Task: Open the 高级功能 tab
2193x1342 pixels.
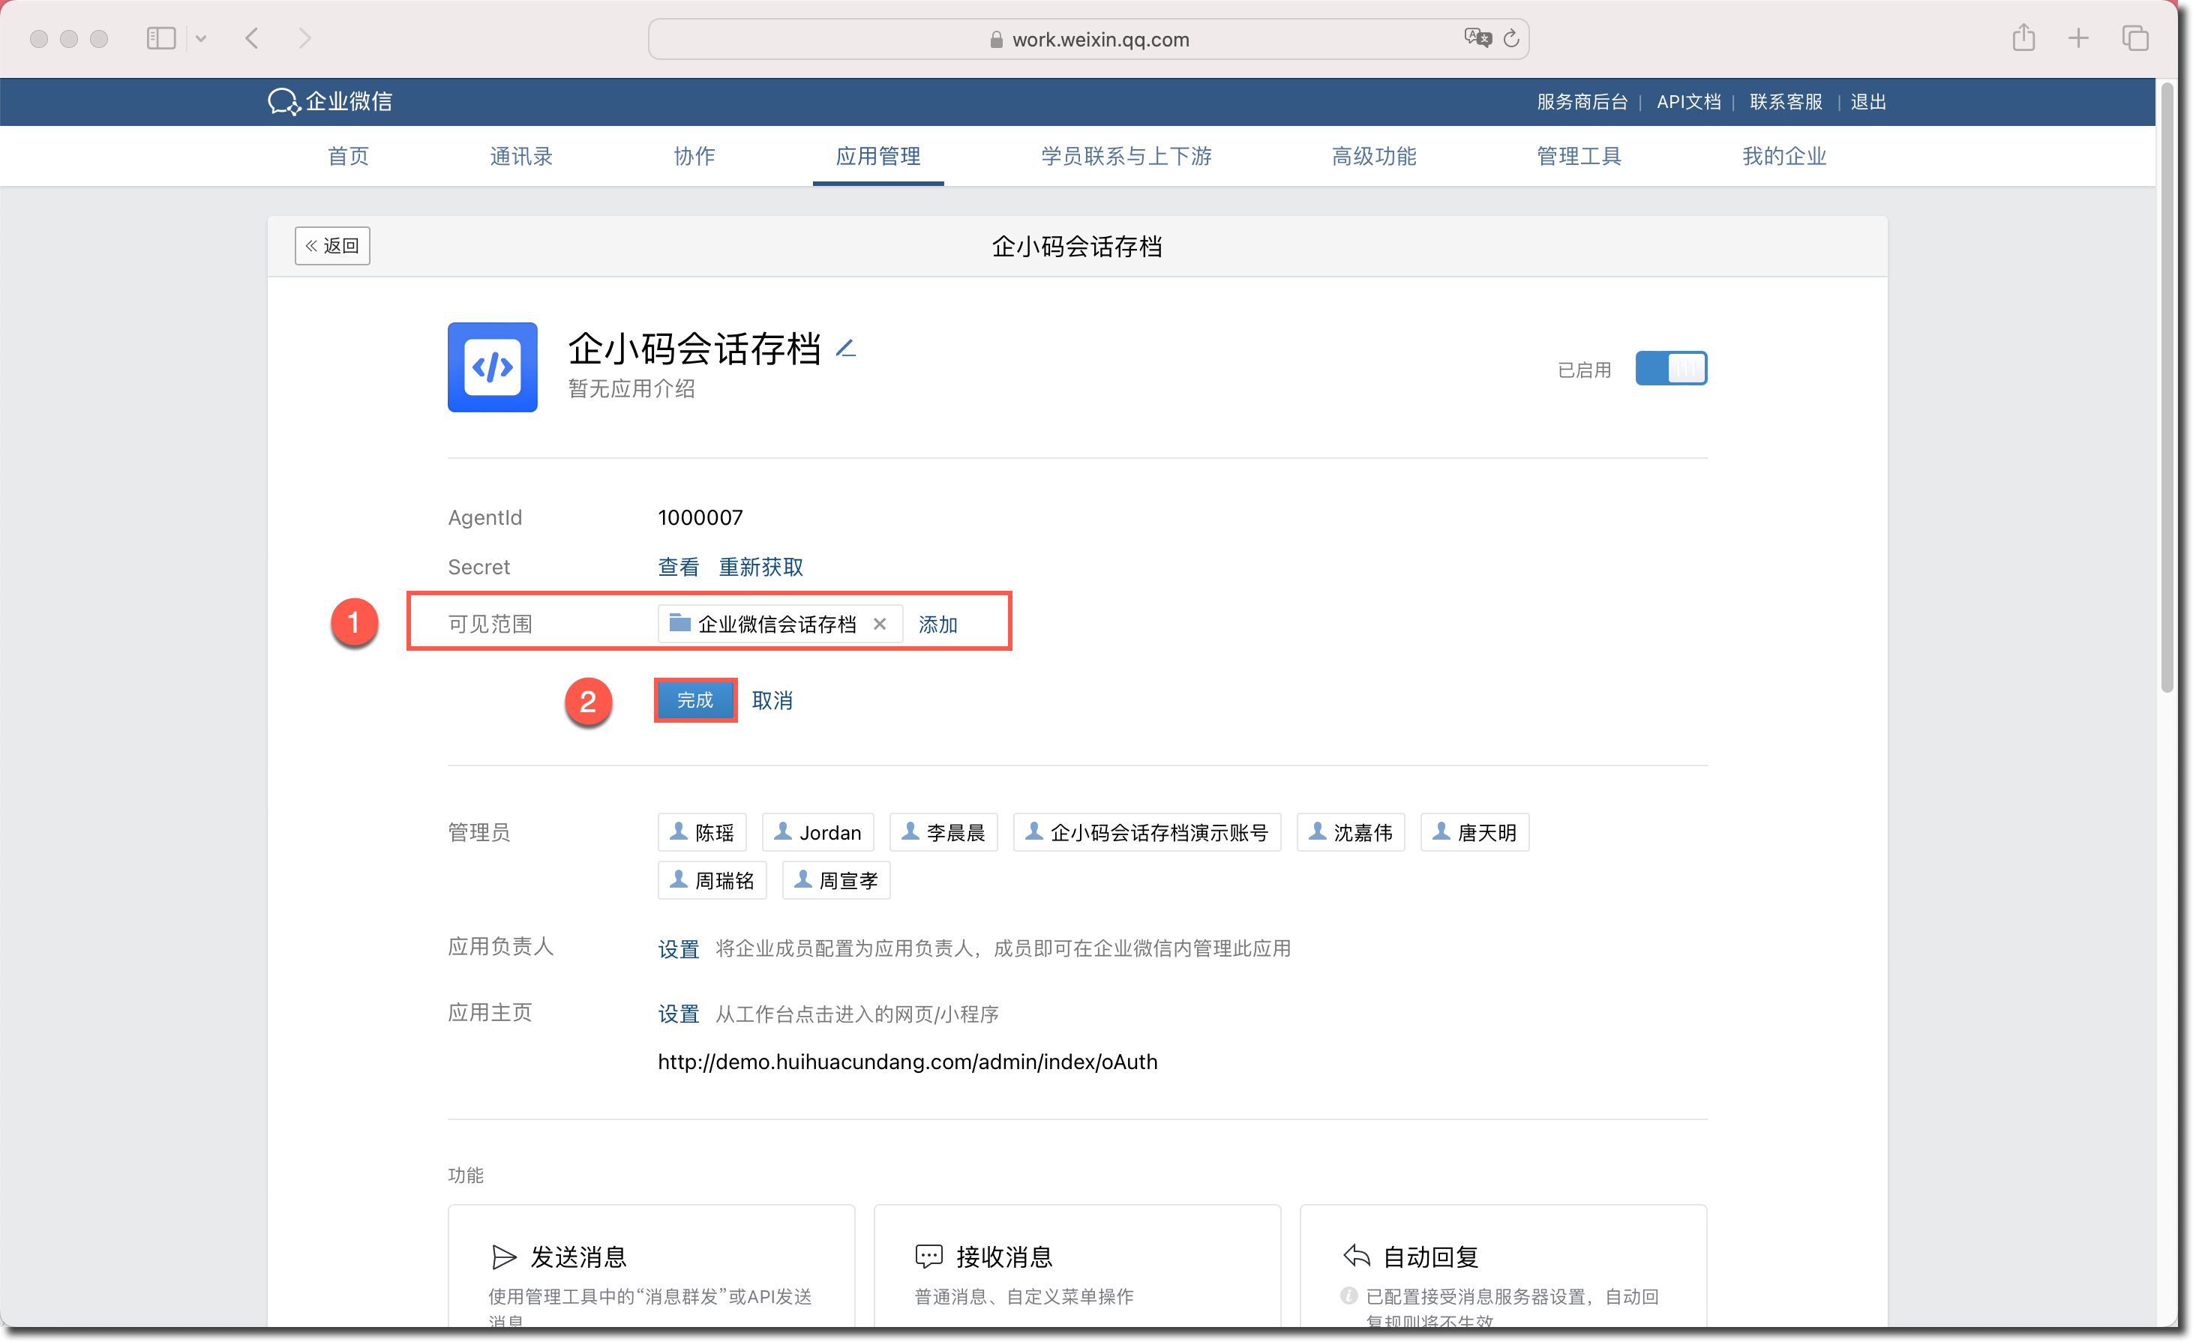Action: tap(1373, 157)
